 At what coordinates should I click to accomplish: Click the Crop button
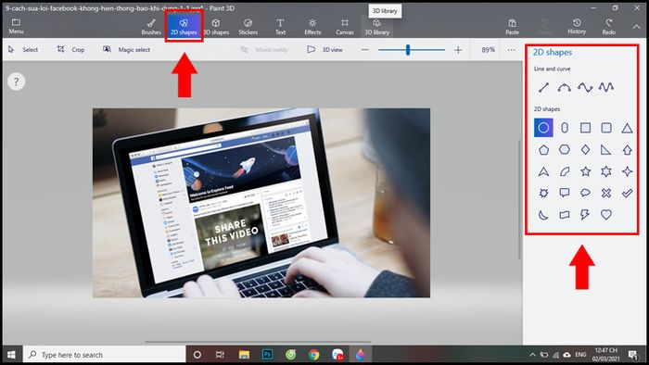[70, 50]
